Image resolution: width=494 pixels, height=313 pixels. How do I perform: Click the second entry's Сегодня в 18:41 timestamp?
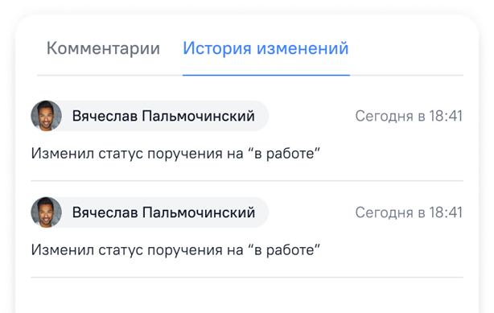[409, 212]
